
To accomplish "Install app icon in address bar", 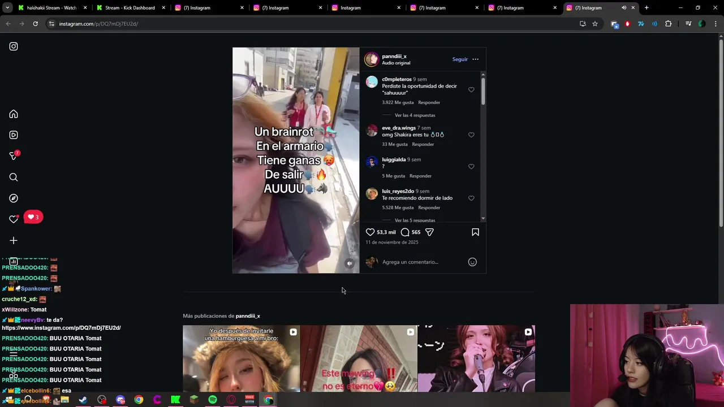I will pyautogui.click(x=583, y=24).
